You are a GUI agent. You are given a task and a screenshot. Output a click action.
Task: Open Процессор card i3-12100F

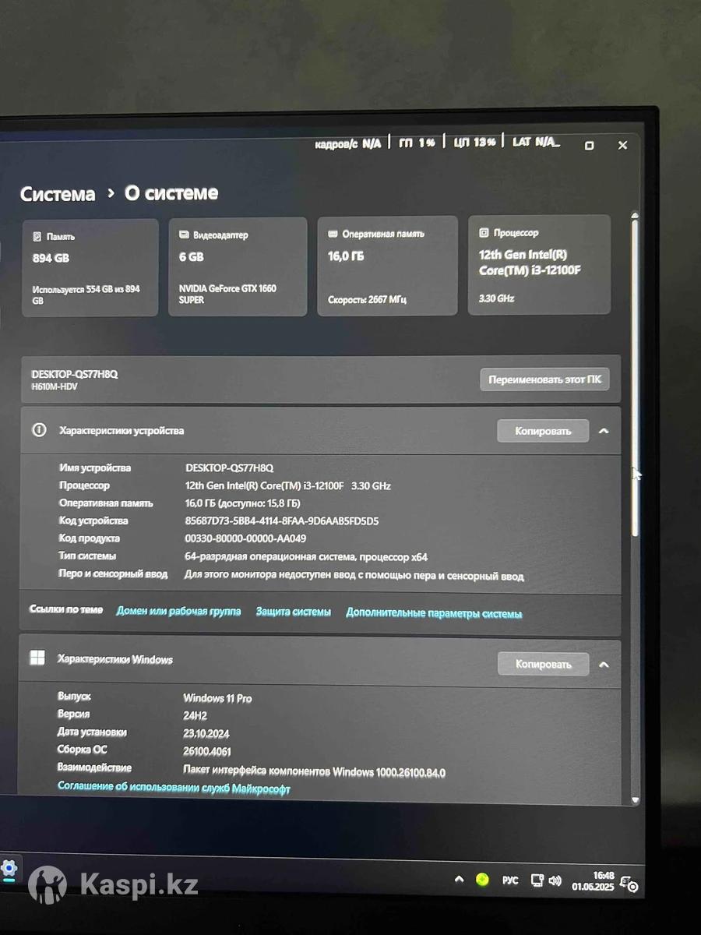(539, 265)
